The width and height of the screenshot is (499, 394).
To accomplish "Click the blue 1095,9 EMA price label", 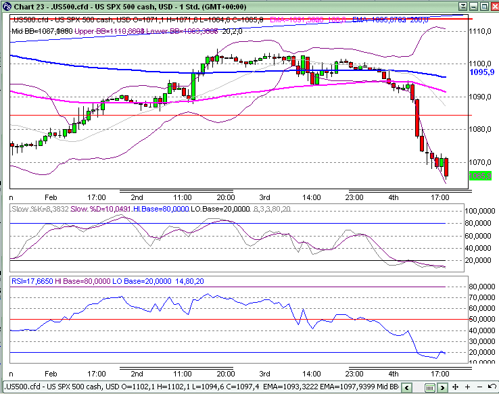I will pos(482,72).
